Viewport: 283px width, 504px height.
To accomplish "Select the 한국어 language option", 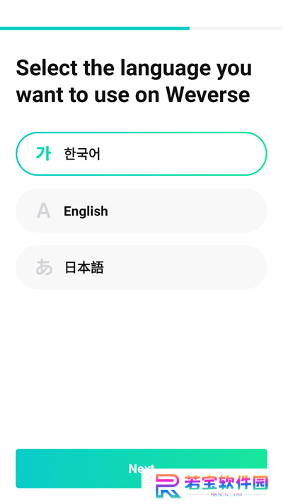I will point(141,154).
